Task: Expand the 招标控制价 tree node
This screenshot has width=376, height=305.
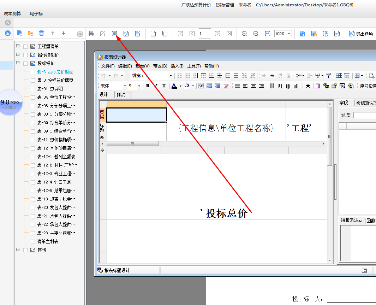Action: click(18, 54)
